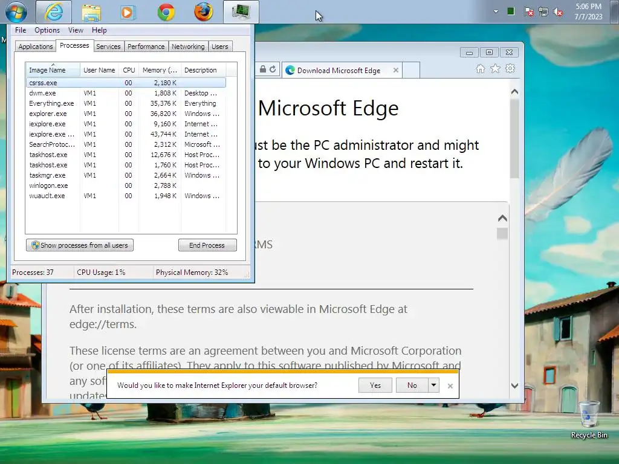Open a new IE tab
This screenshot has height=464, width=619.
(411, 70)
